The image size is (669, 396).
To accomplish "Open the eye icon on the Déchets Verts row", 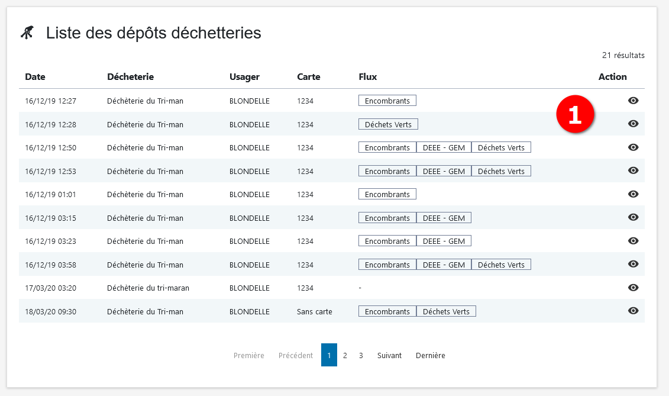I will (633, 124).
